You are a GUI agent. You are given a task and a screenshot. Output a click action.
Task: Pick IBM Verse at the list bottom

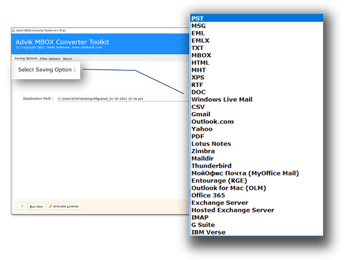(x=257, y=232)
